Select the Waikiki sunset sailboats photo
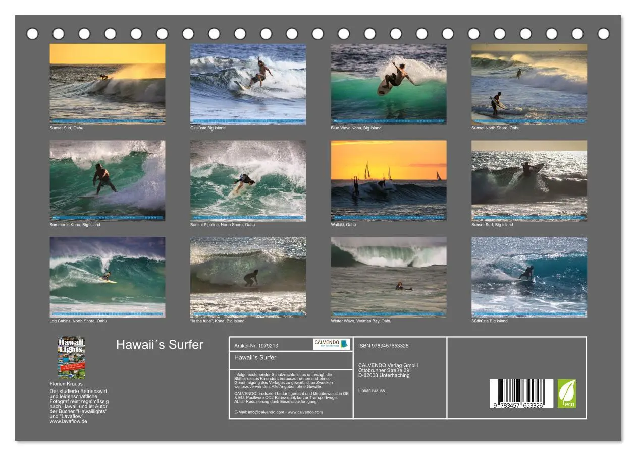The image size is (636, 456). tap(389, 180)
